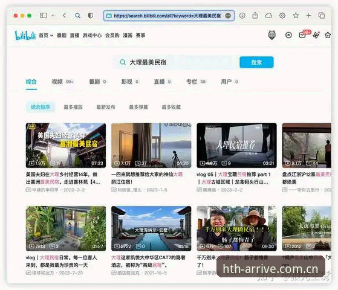Open title 一回来就想推荐给大家的神仙大理
338x290 pixels.
click(x=147, y=178)
